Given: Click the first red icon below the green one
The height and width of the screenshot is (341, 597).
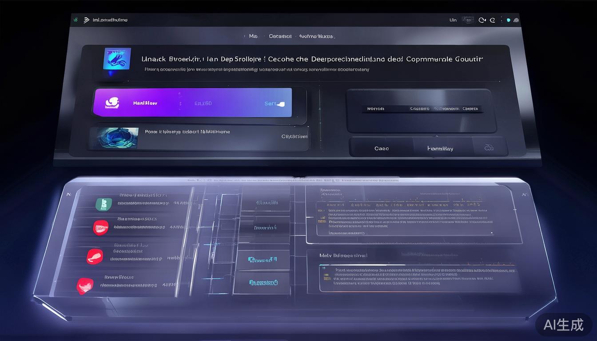Looking at the screenshot, I should click(100, 228).
